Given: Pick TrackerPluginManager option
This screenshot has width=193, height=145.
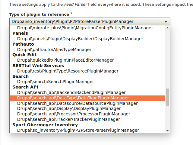Looking at the screenshot, I should tap(68, 119).
